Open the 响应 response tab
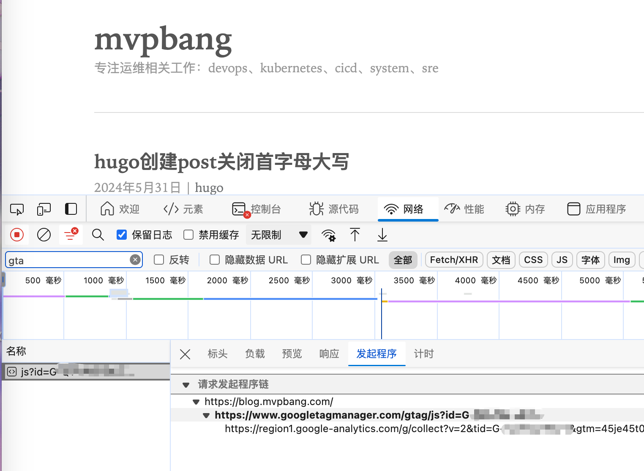This screenshot has width=644, height=471. click(329, 354)
